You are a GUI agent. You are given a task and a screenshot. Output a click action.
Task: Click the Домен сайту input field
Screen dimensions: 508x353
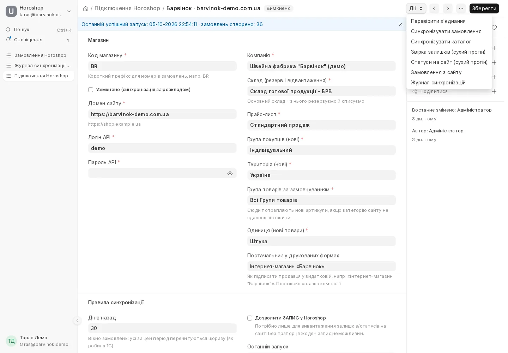[x=162, y=114]
